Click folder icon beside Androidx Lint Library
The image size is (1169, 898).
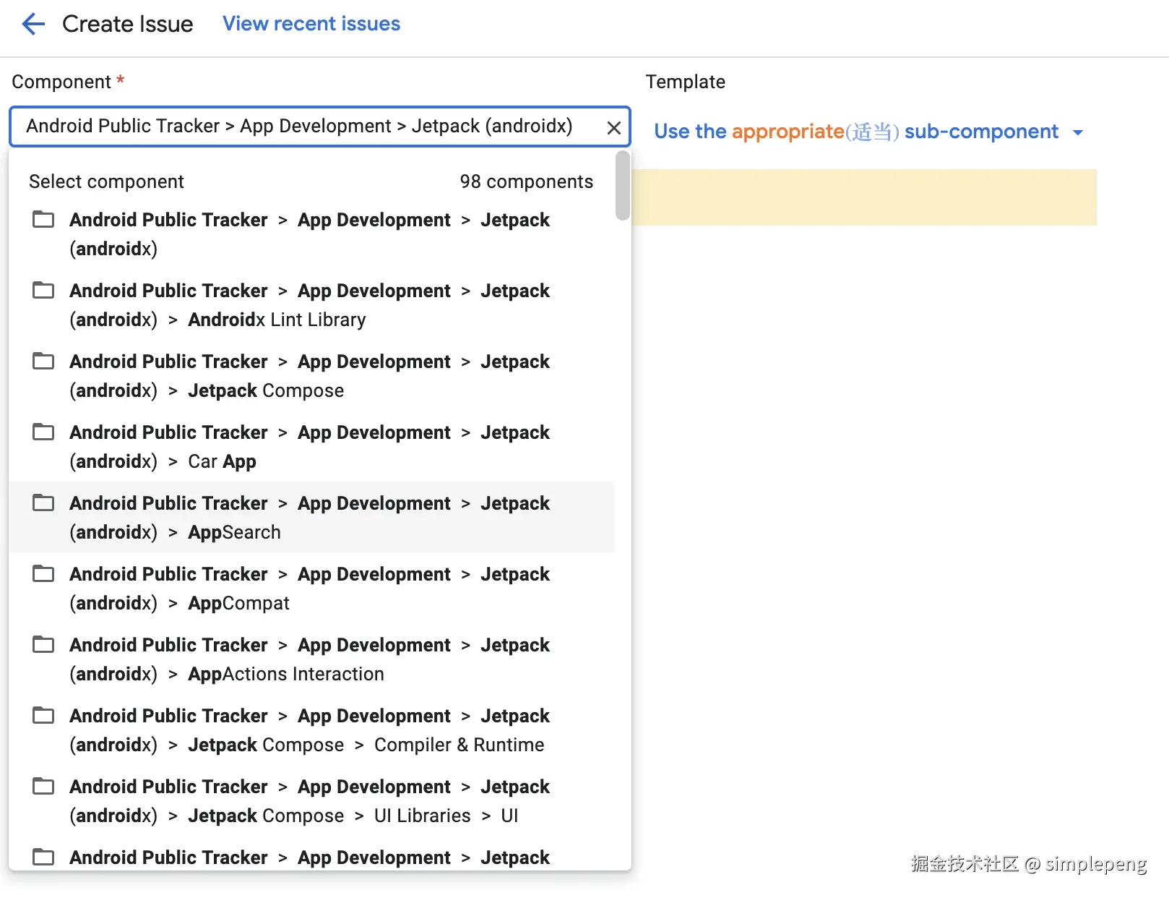pyautogui.click(x=43, y=291)
